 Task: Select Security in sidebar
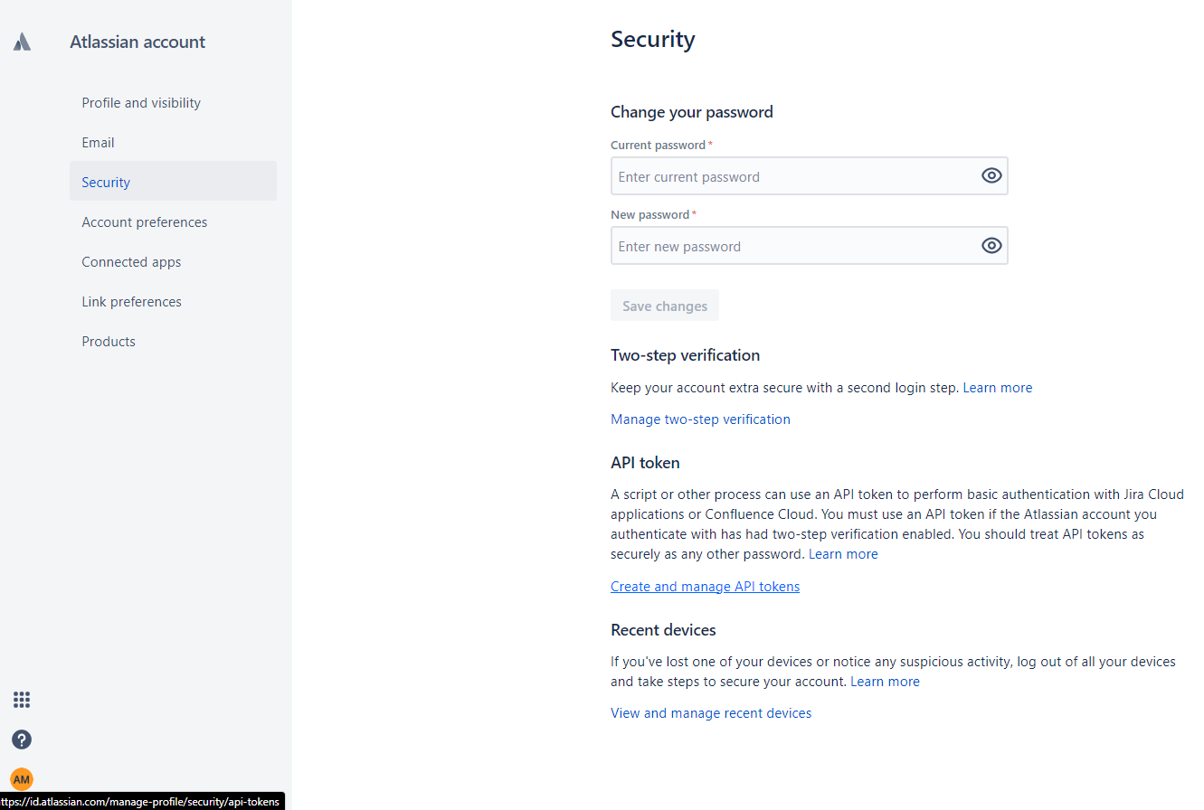173,183
